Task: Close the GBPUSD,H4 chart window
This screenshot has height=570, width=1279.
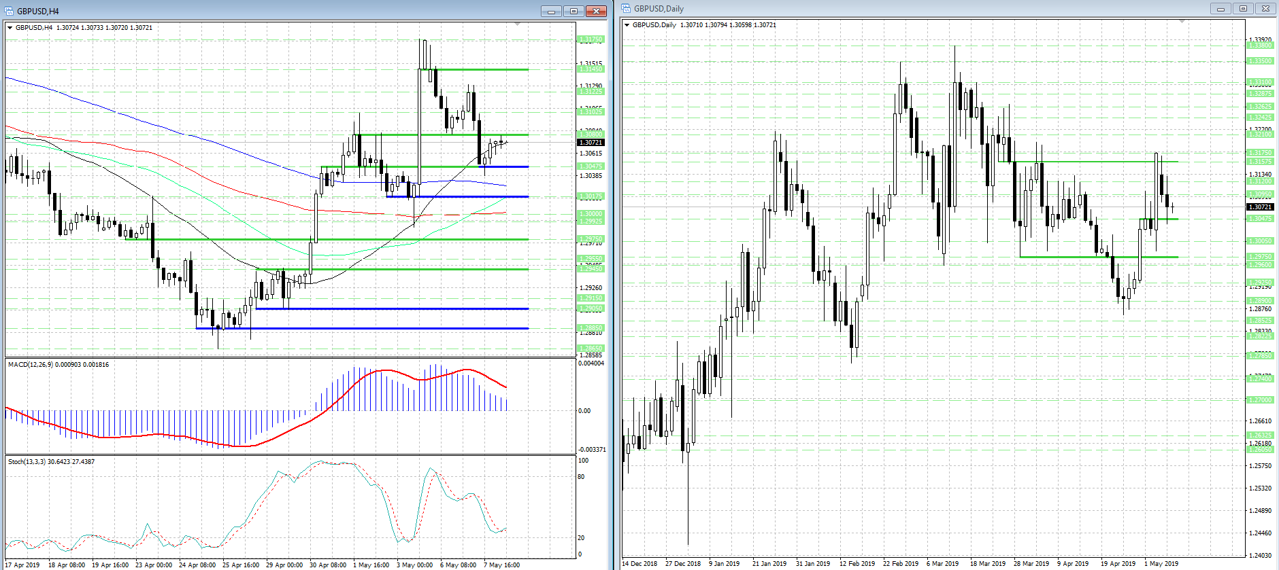Action: (596, 11)
